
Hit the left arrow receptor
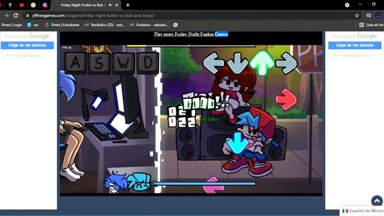click(213, 63)
